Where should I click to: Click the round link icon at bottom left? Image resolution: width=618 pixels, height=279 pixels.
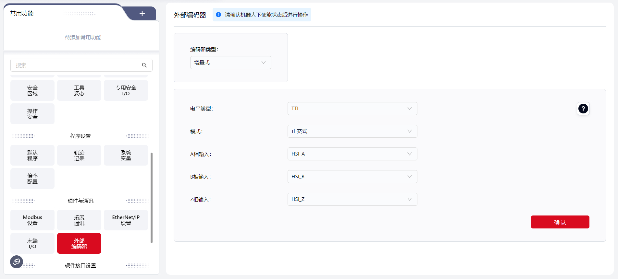[x=17, y=262]
